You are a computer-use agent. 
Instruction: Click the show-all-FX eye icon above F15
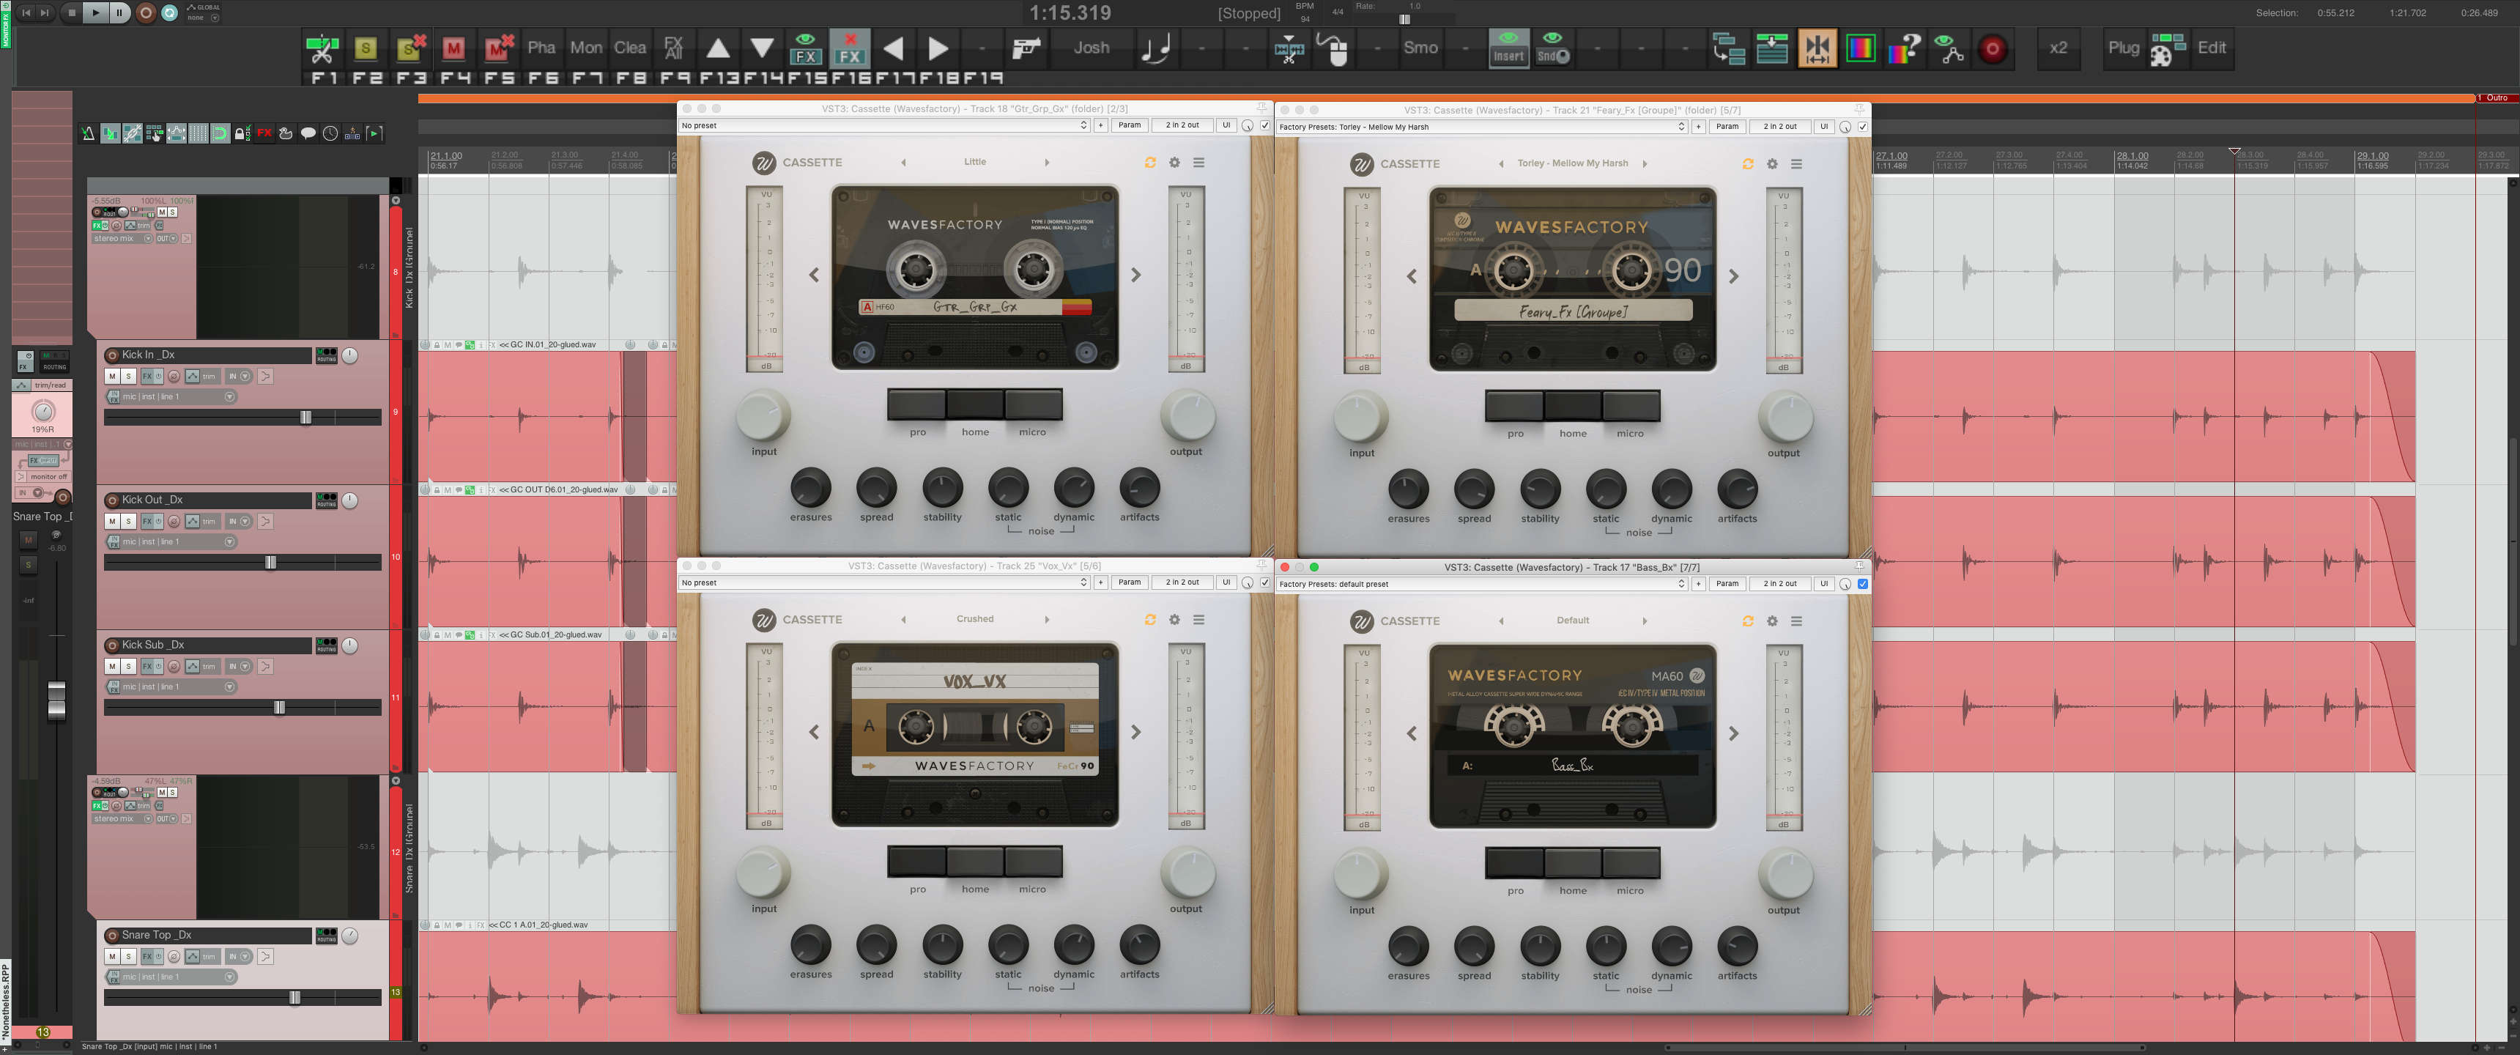806,47
